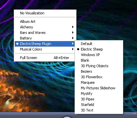Choose Mystify preset
The image size is (137, 118).
[x=99, y=94]
